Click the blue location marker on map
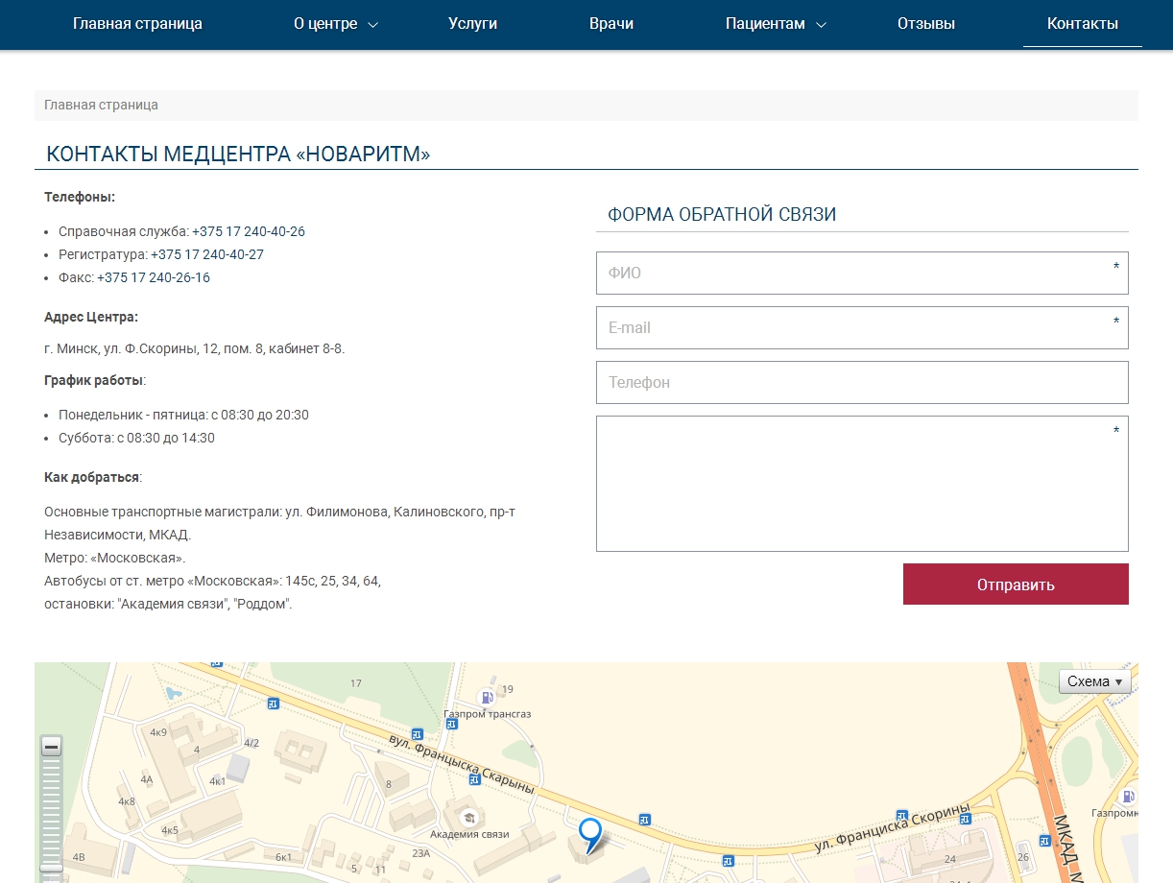The height and width of the screenshot is (883, 1173). 589,832
